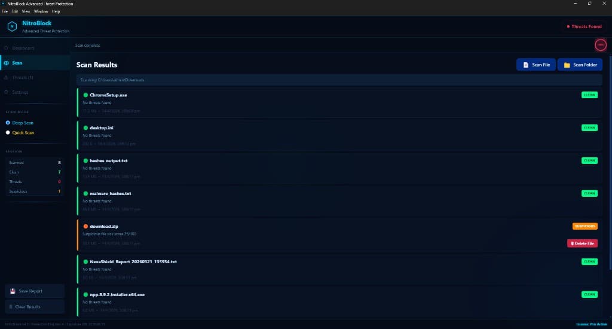Viewport: 612px width, 329px height.
Task: Click the green status dot for hashes_output.txt
Action: click(x=85, y=160)
